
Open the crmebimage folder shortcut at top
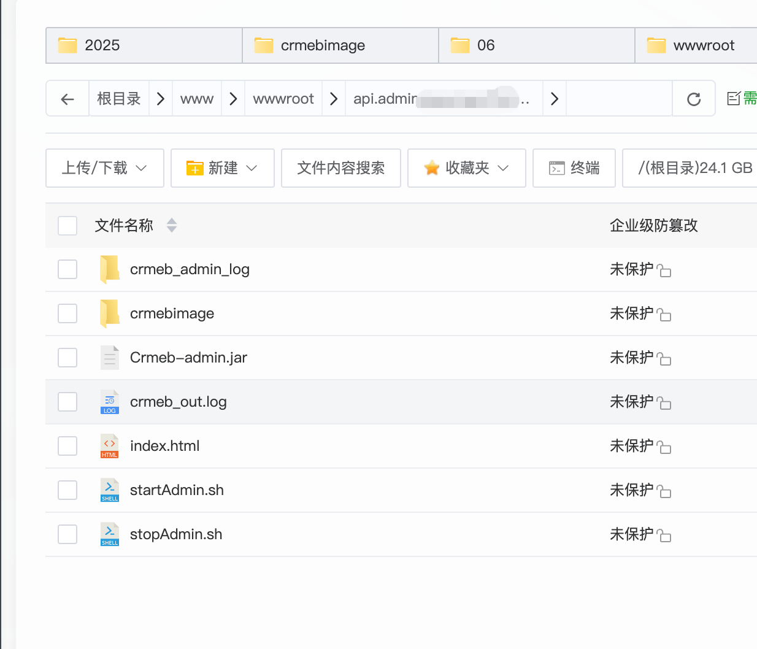tap(340, 45)
